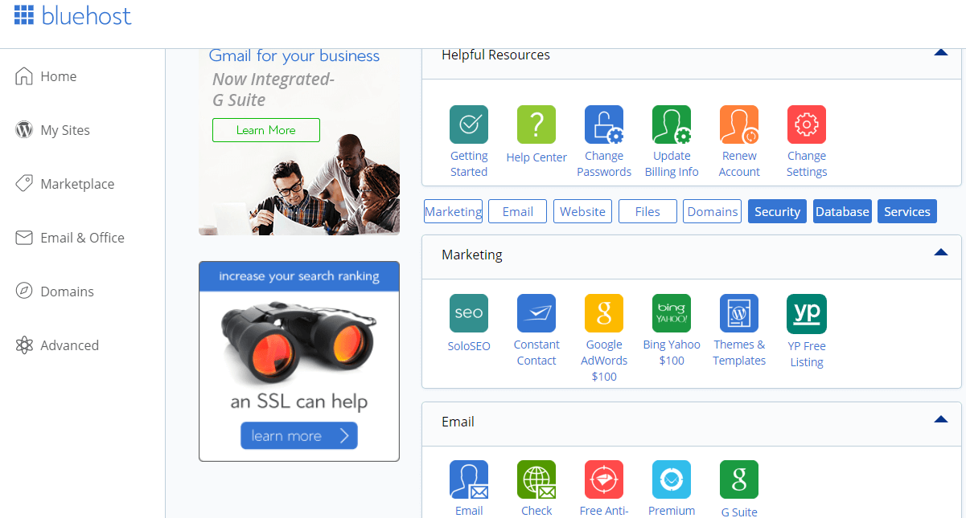Select the Services tab

click(907, 211)
